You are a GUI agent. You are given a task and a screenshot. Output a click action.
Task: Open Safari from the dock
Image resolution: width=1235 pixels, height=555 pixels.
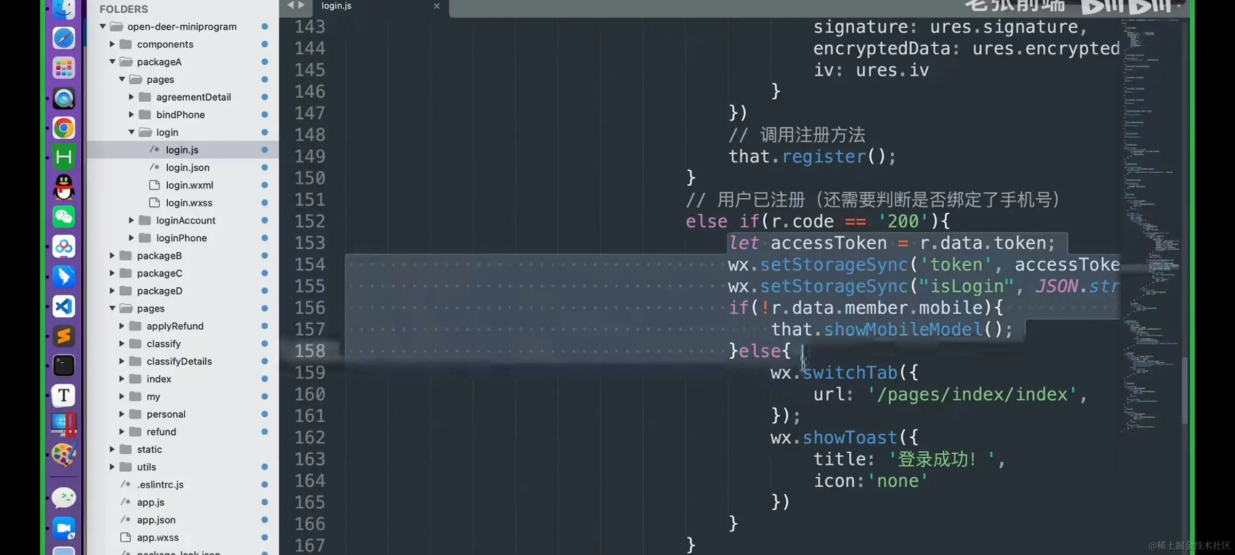pos(64,39)
